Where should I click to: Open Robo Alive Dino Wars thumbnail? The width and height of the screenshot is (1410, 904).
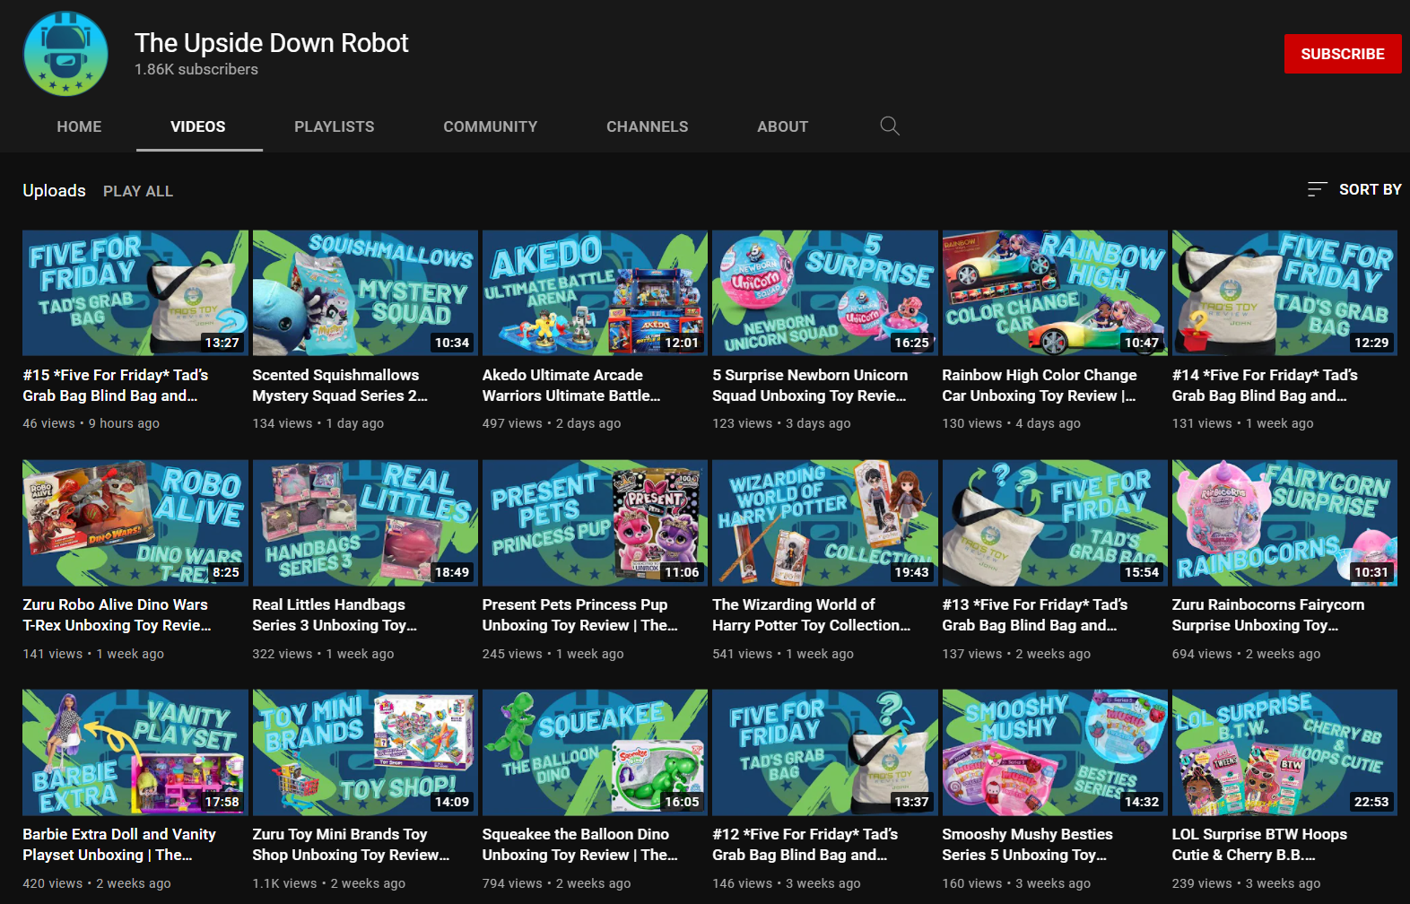(135, 523)
